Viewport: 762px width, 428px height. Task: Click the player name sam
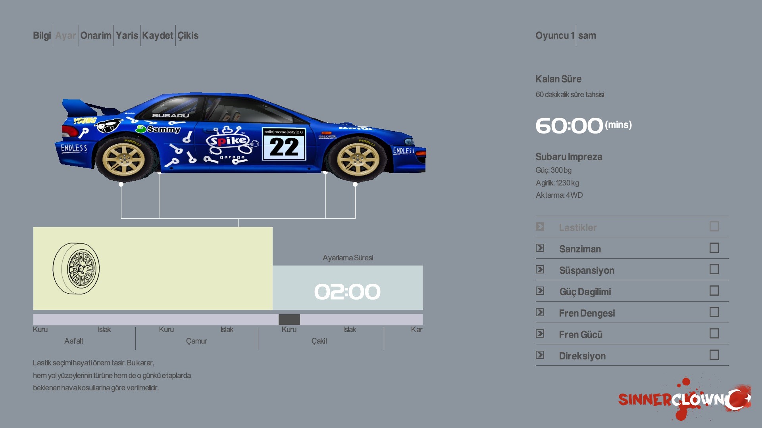[x=587, y=36]
